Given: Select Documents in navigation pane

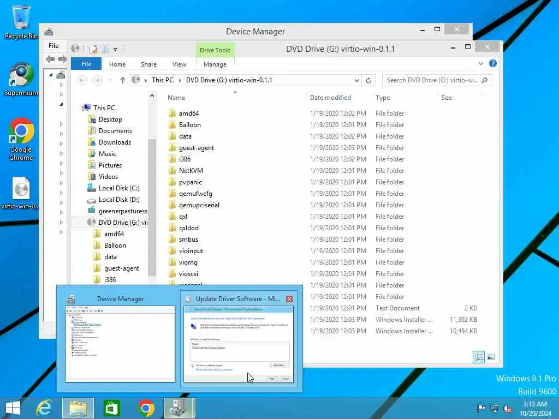Looking at the screenshot, I should coord(115,131).
